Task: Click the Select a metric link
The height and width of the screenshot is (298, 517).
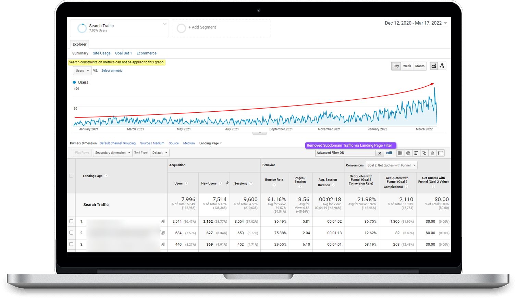Action: pos(112,71)
